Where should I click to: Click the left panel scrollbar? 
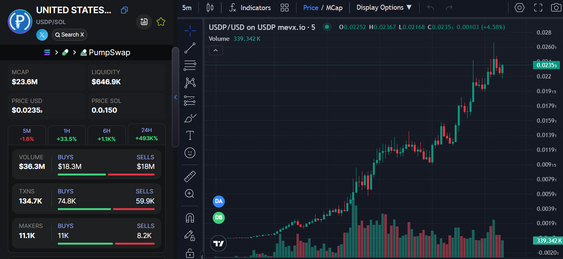[x=175, y=97]
